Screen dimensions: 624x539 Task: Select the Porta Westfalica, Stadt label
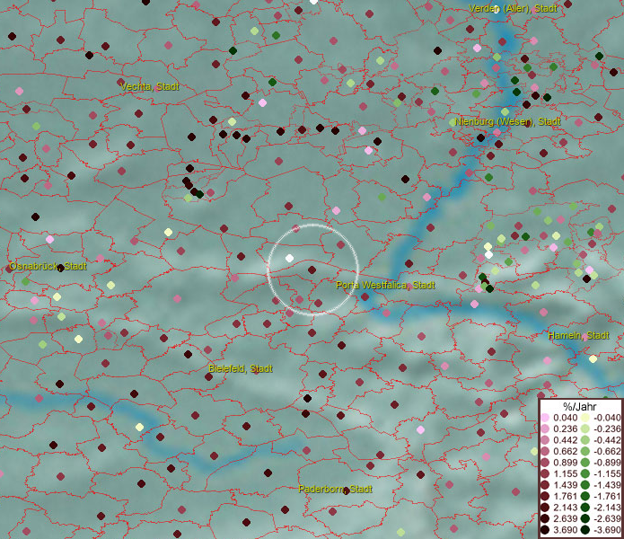(385, 285)
